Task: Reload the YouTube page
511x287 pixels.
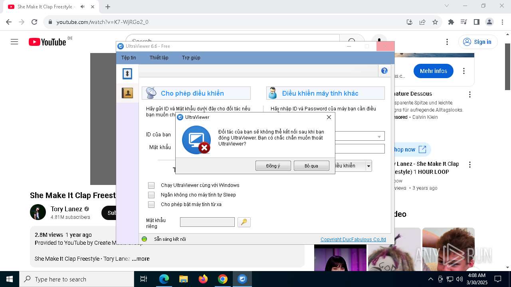Action: click(34, 22)
